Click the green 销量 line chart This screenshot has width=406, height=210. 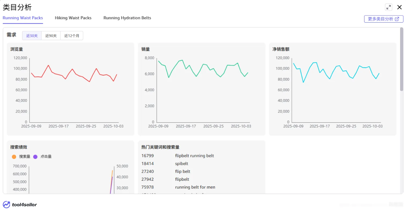tap(203, 69)
